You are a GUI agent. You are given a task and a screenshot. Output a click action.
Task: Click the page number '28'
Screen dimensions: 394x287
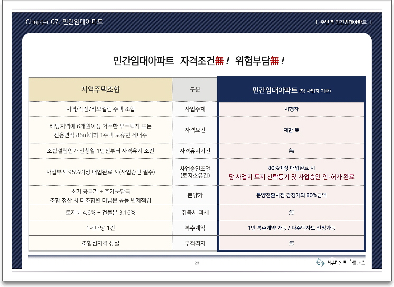197,263
